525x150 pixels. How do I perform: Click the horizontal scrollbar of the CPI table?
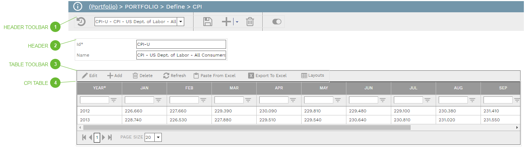pos(247,127)
